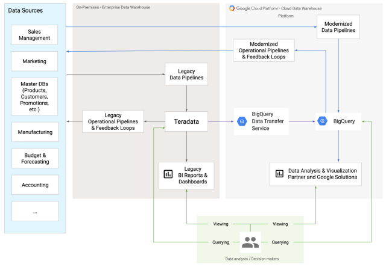This screenshot has height=273, width=386.
Task: Click the right Querying label
Action: (x=280, y=242)
